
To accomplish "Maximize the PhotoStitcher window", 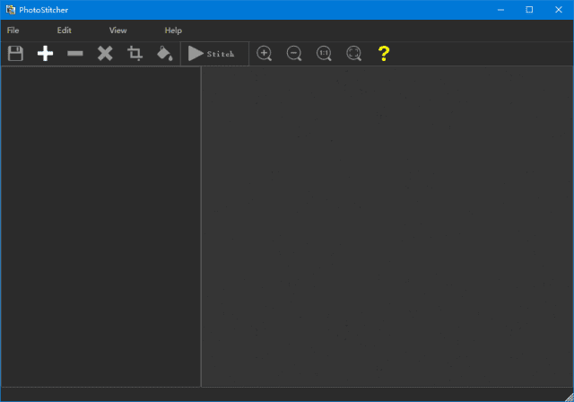I will 529,10.
